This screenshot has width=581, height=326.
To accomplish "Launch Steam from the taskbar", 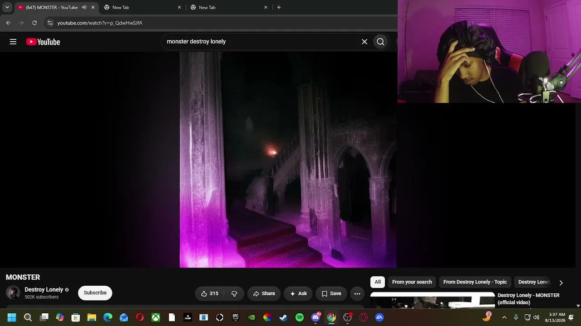I will click(x=283, y=317).
